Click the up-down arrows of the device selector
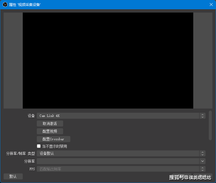Image resolution: width=216 pixels, height=183 pixels. [203, 116]
